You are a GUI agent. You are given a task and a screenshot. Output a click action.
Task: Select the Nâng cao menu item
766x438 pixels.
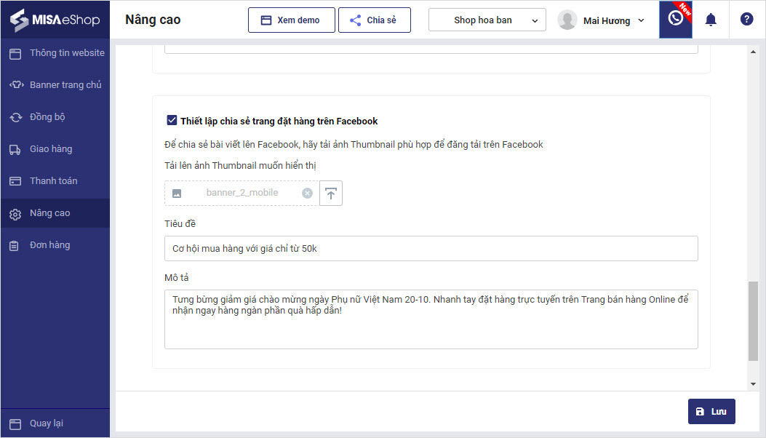(55, 213)
